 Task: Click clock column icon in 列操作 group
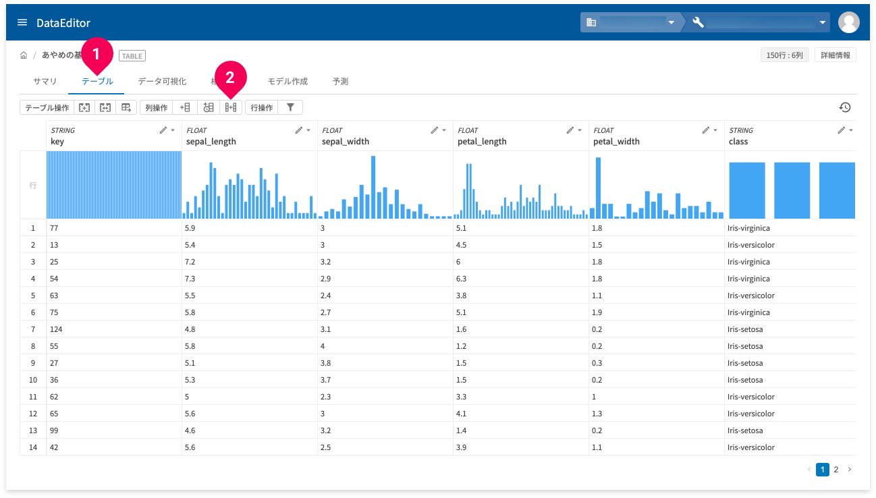209,107
